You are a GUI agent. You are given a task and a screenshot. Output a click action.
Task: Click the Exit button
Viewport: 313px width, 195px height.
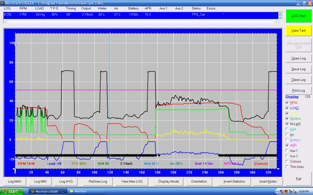click(298, 179)
